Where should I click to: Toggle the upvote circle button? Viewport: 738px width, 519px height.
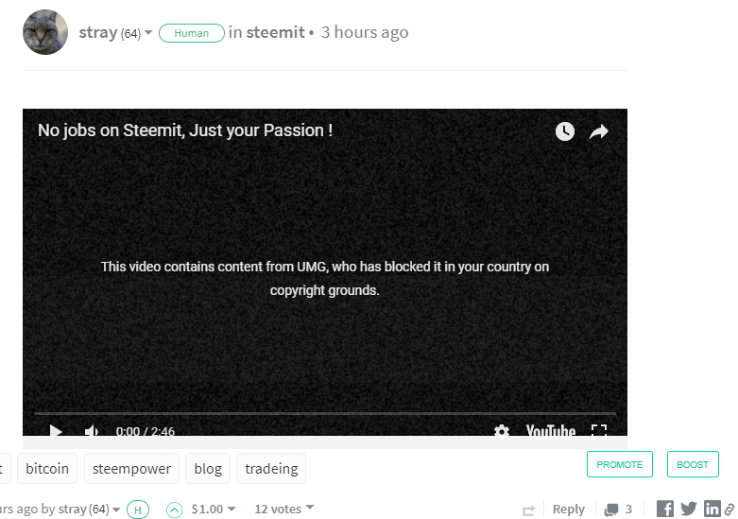coord(174,510)
